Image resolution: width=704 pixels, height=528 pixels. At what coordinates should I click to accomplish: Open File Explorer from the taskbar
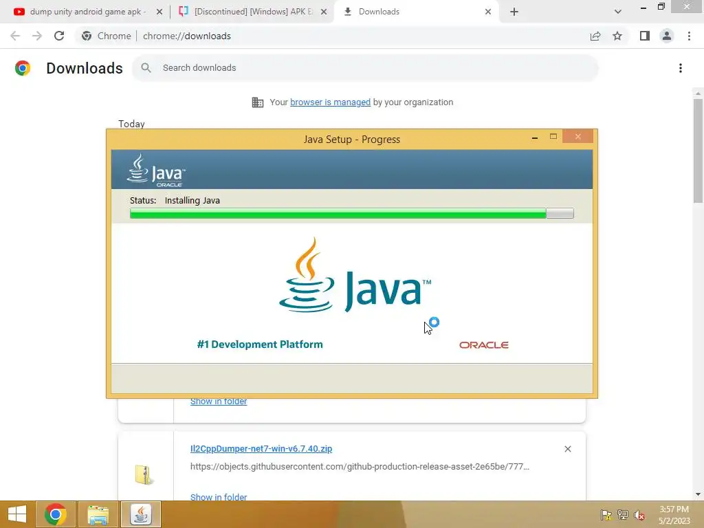point(98,514)
